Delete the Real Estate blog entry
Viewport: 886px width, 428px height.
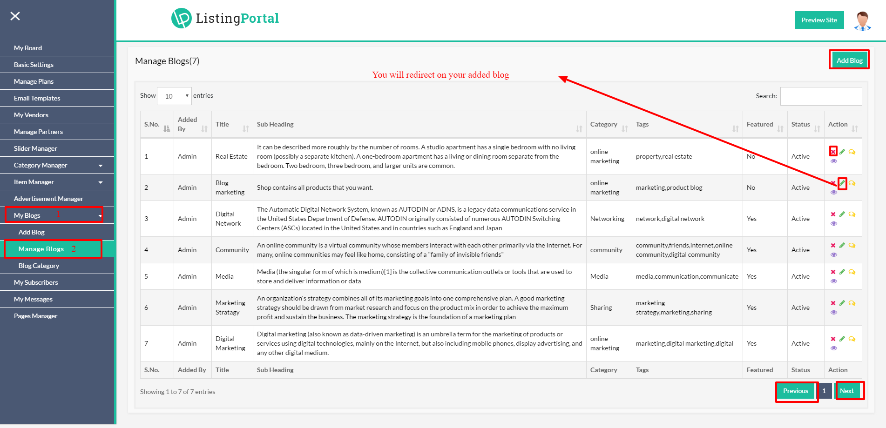point(833,151)
